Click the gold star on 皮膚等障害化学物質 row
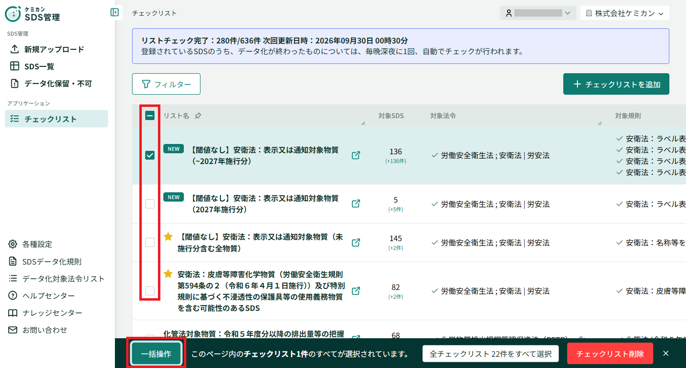This screenshot has width=686, height=368. click(168, 274)
